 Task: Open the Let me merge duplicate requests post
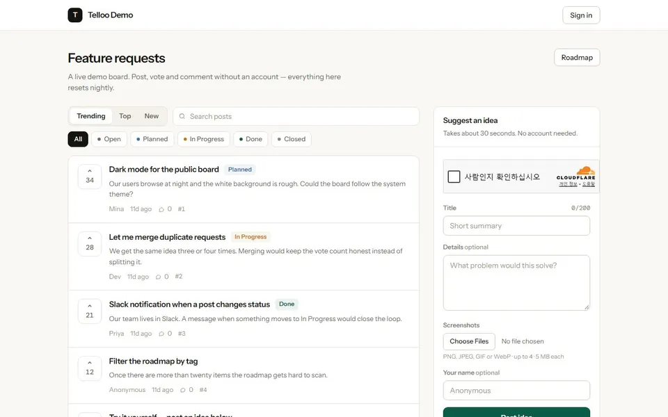click(167, 237)
